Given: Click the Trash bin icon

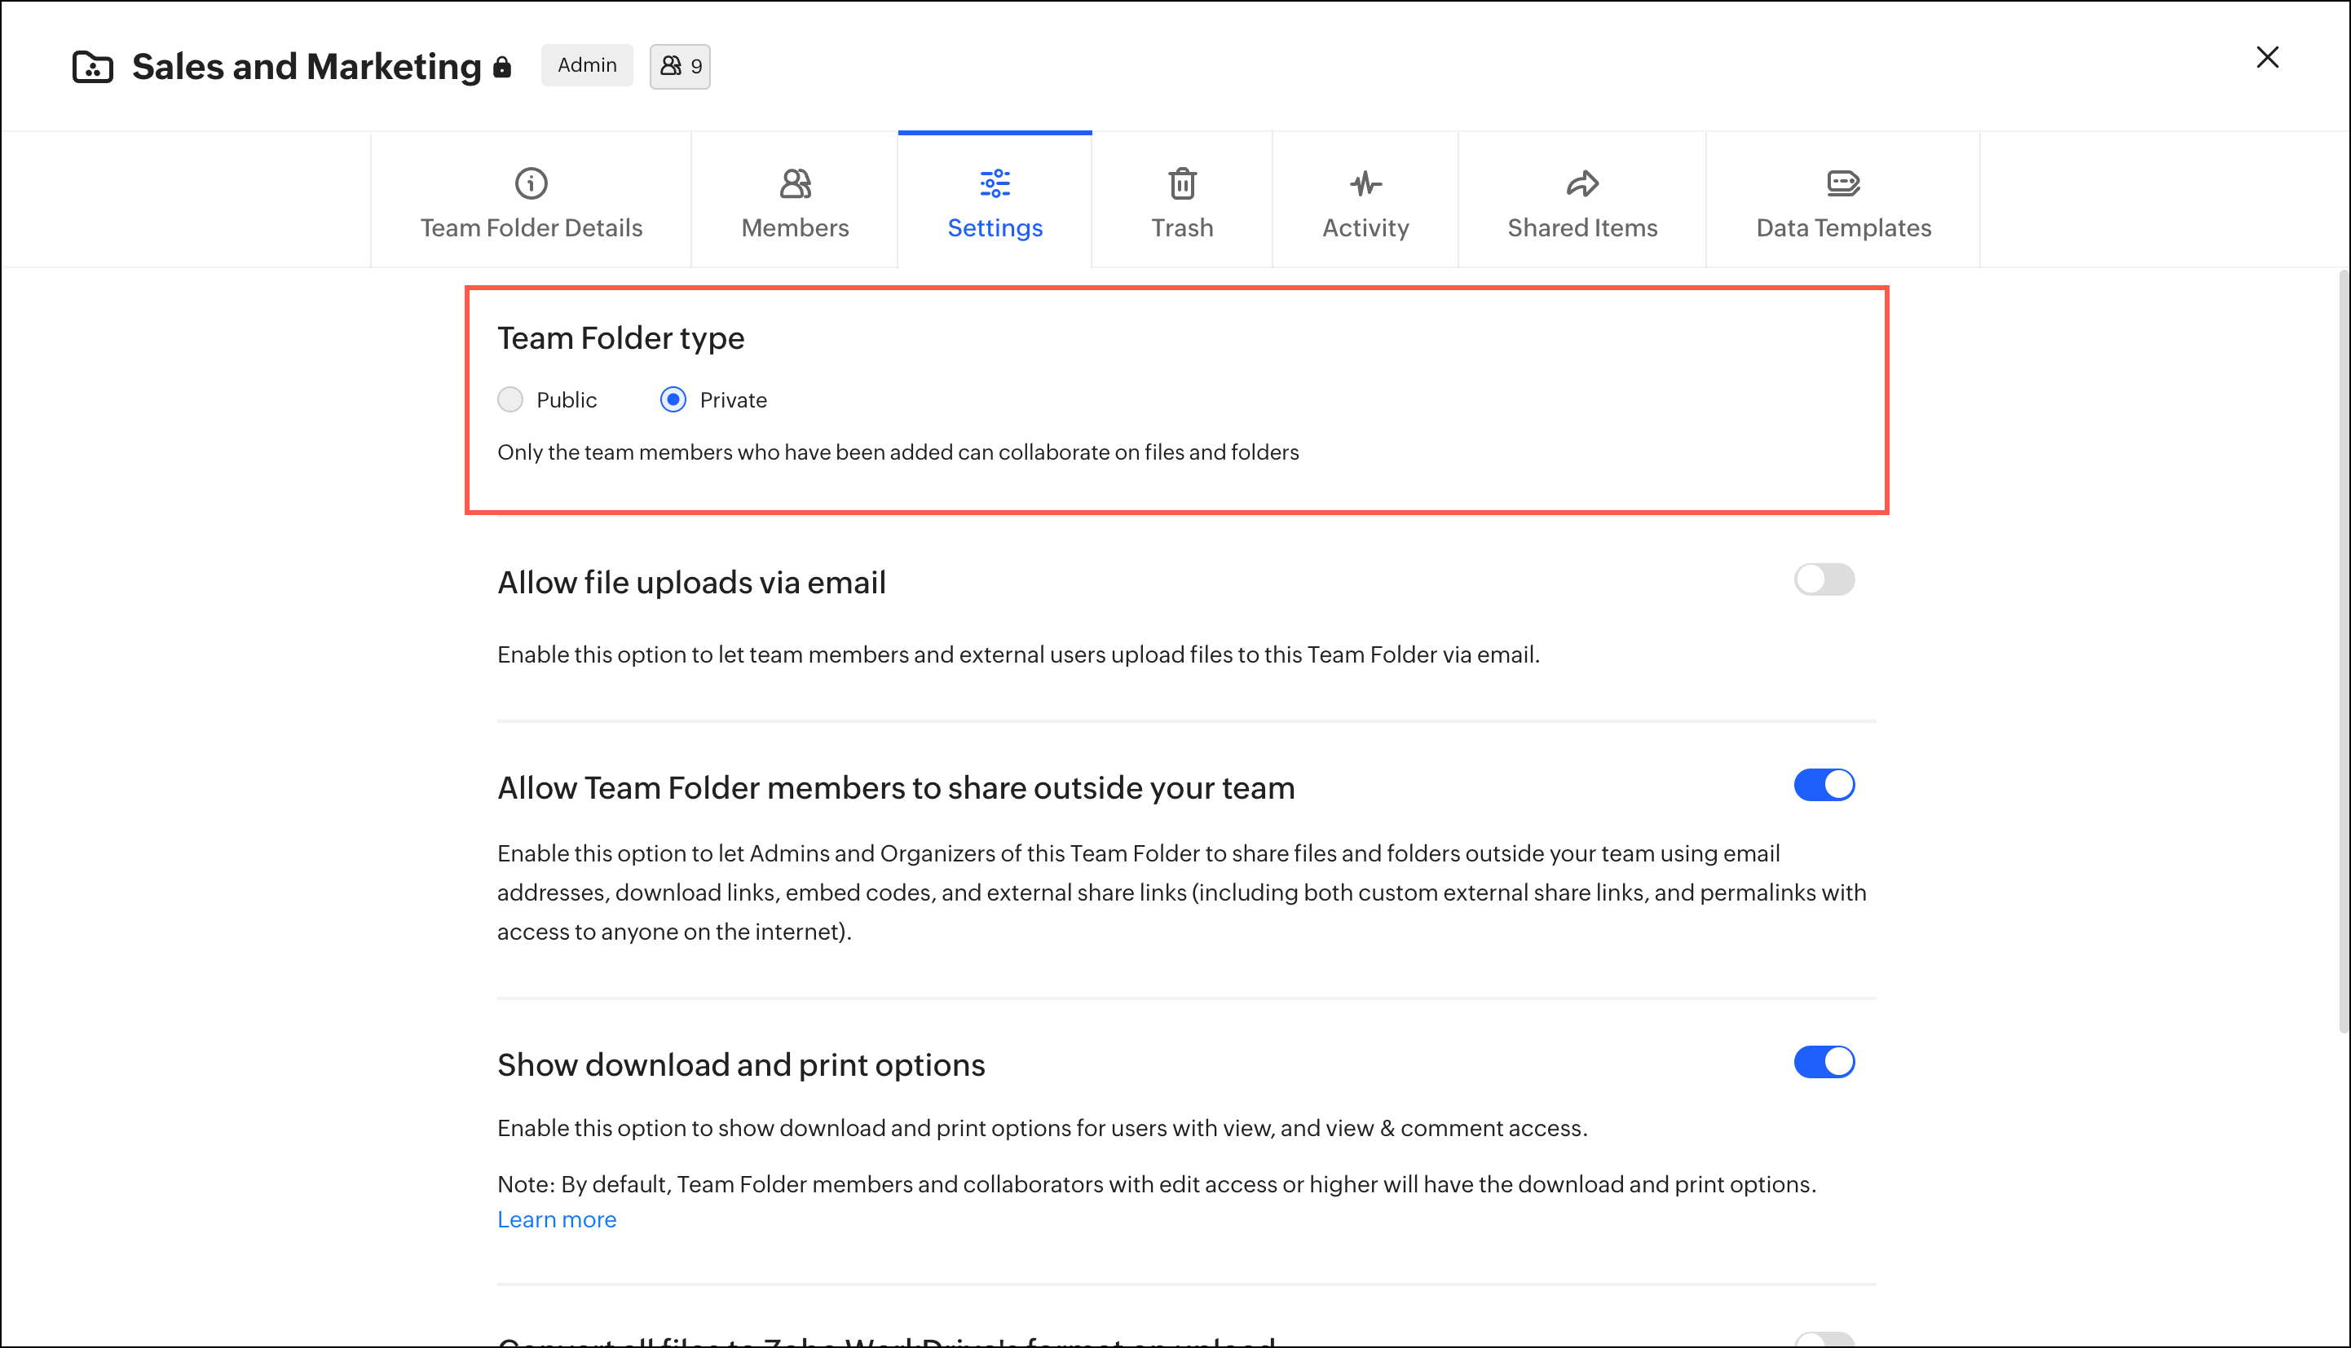Looking at the screenshot, I should click(x=1181, y=183).
